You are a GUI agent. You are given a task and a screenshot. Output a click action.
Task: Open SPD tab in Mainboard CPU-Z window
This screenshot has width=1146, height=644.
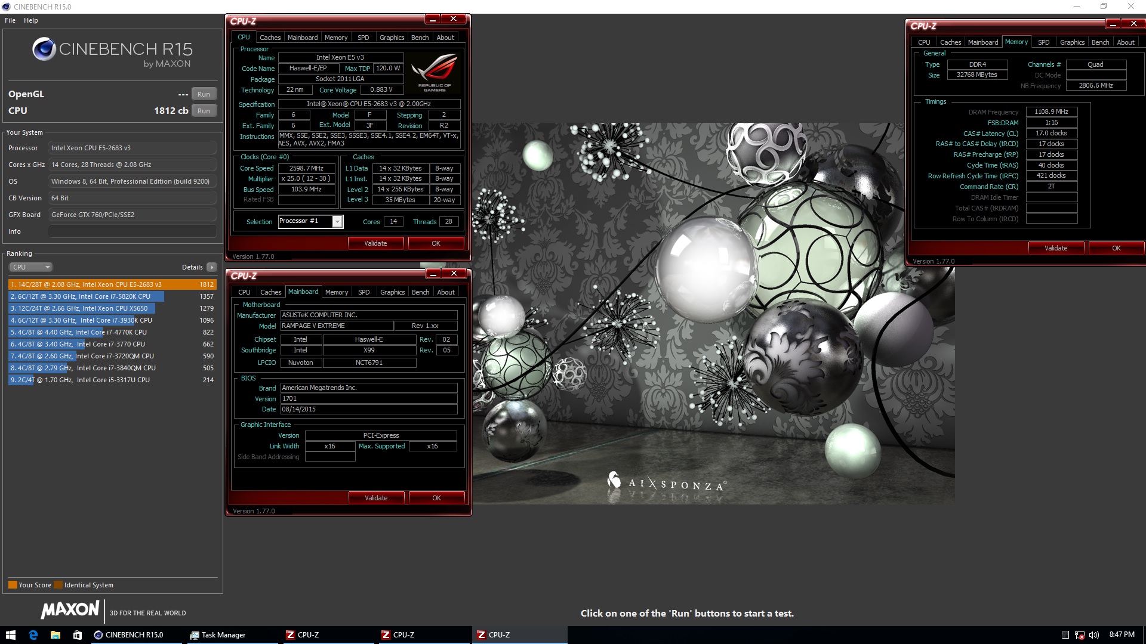(x=364, y=292)
